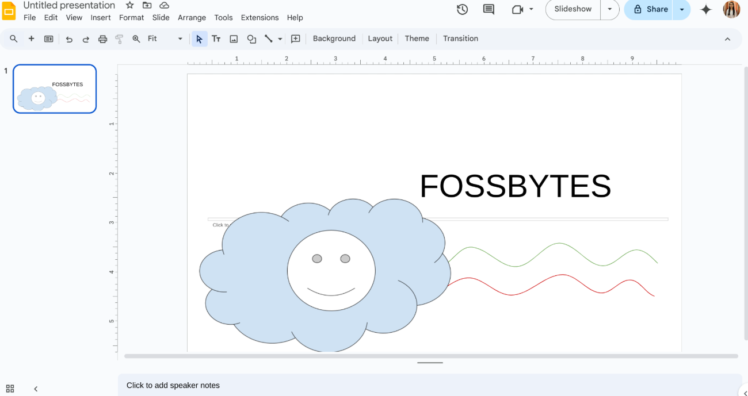Open the Extensions menu

[259, 17]
